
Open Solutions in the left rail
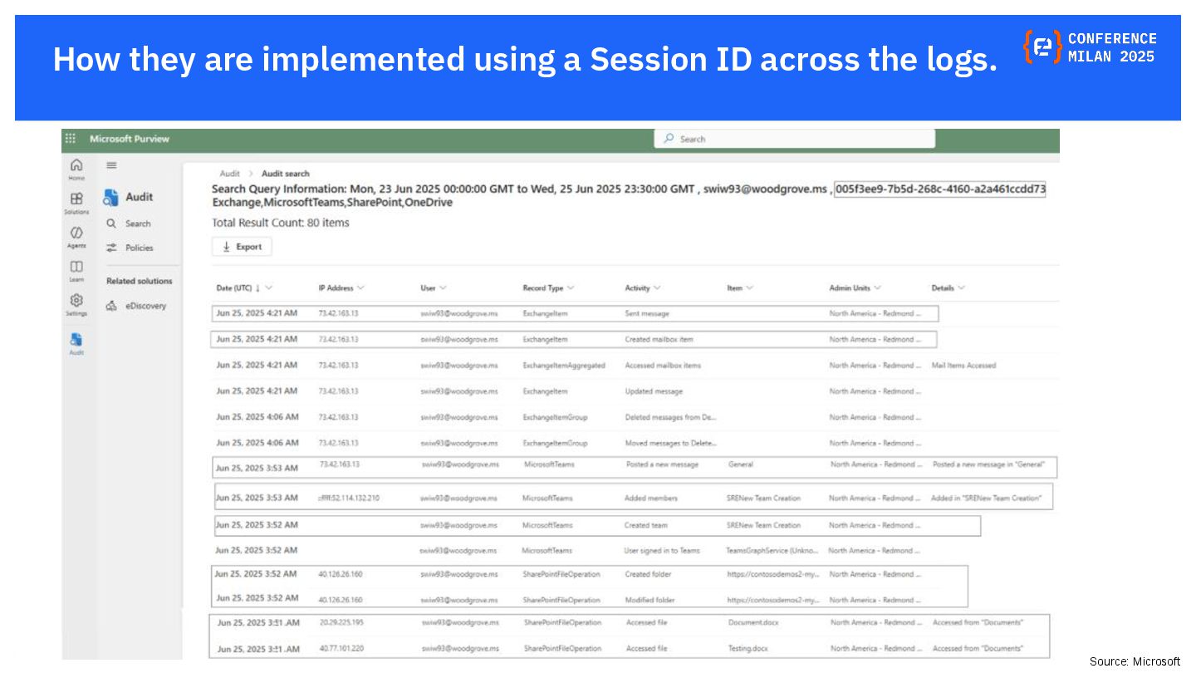(76, 203)
